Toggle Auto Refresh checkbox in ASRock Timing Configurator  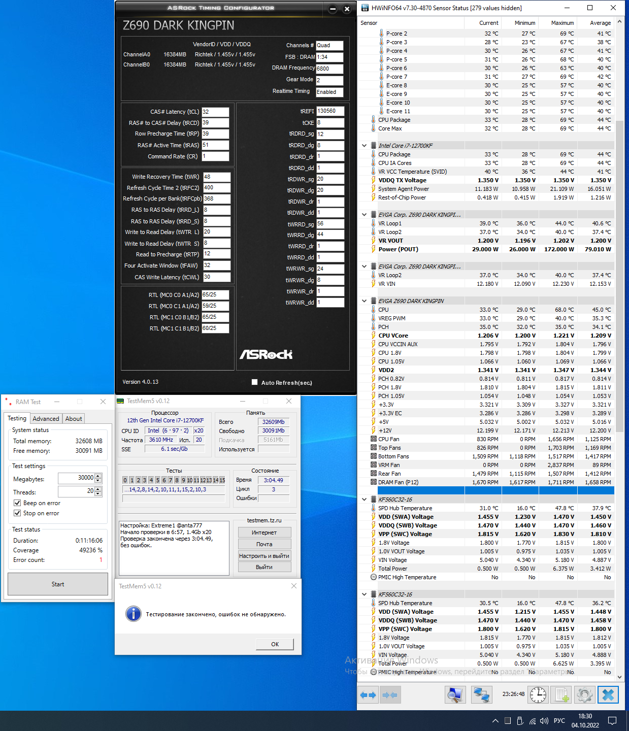tap(255, 382)
